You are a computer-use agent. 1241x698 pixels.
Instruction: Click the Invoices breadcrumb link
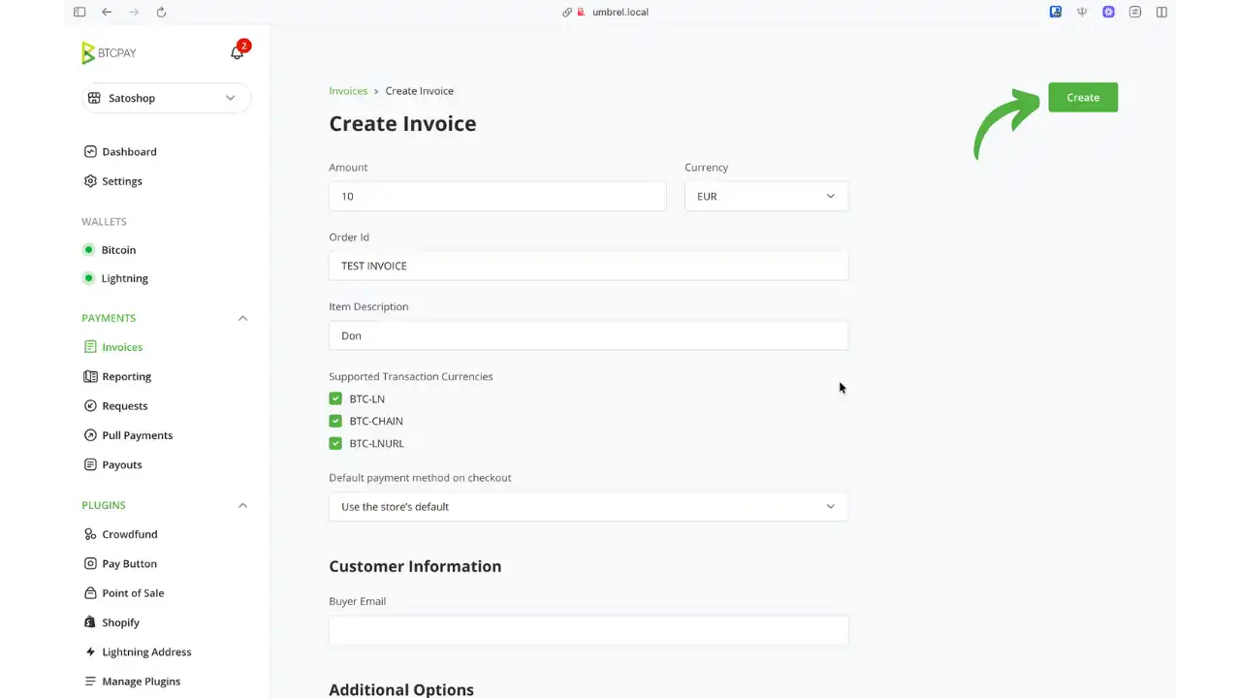[x=348, y=91]
